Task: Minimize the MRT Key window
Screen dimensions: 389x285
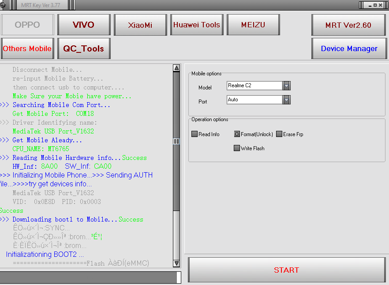Action: (370, 5)
